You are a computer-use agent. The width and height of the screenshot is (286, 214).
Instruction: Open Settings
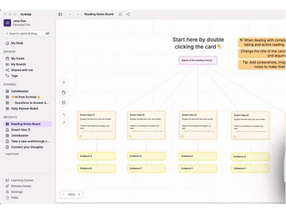[17, 192]
